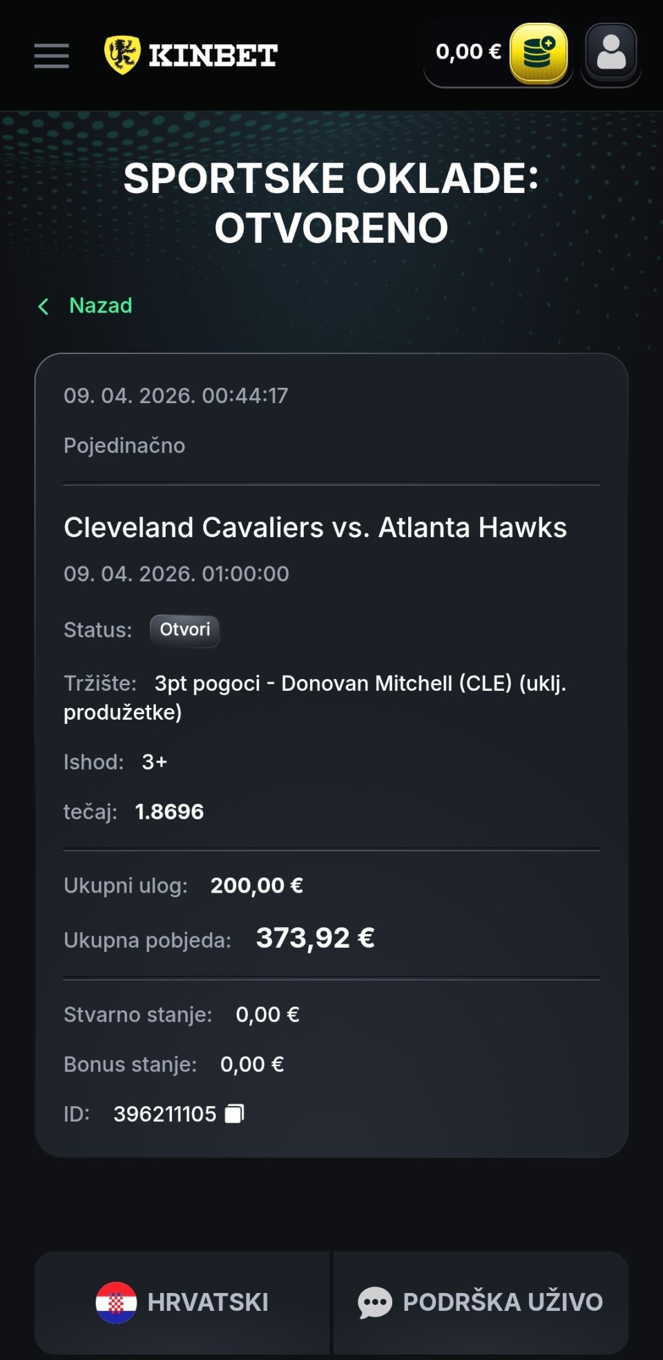Copy the bet ID with the copy icon

[x=235, y=1114]
